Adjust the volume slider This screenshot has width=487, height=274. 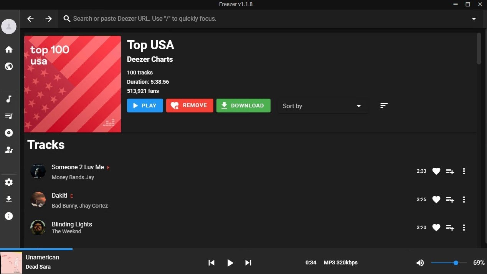pos(449,263)
